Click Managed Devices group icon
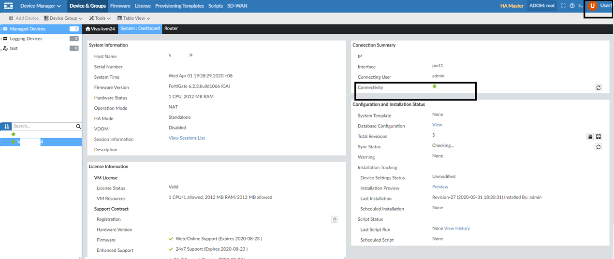The height and width of the screenshot is (259, 614). 5,29
